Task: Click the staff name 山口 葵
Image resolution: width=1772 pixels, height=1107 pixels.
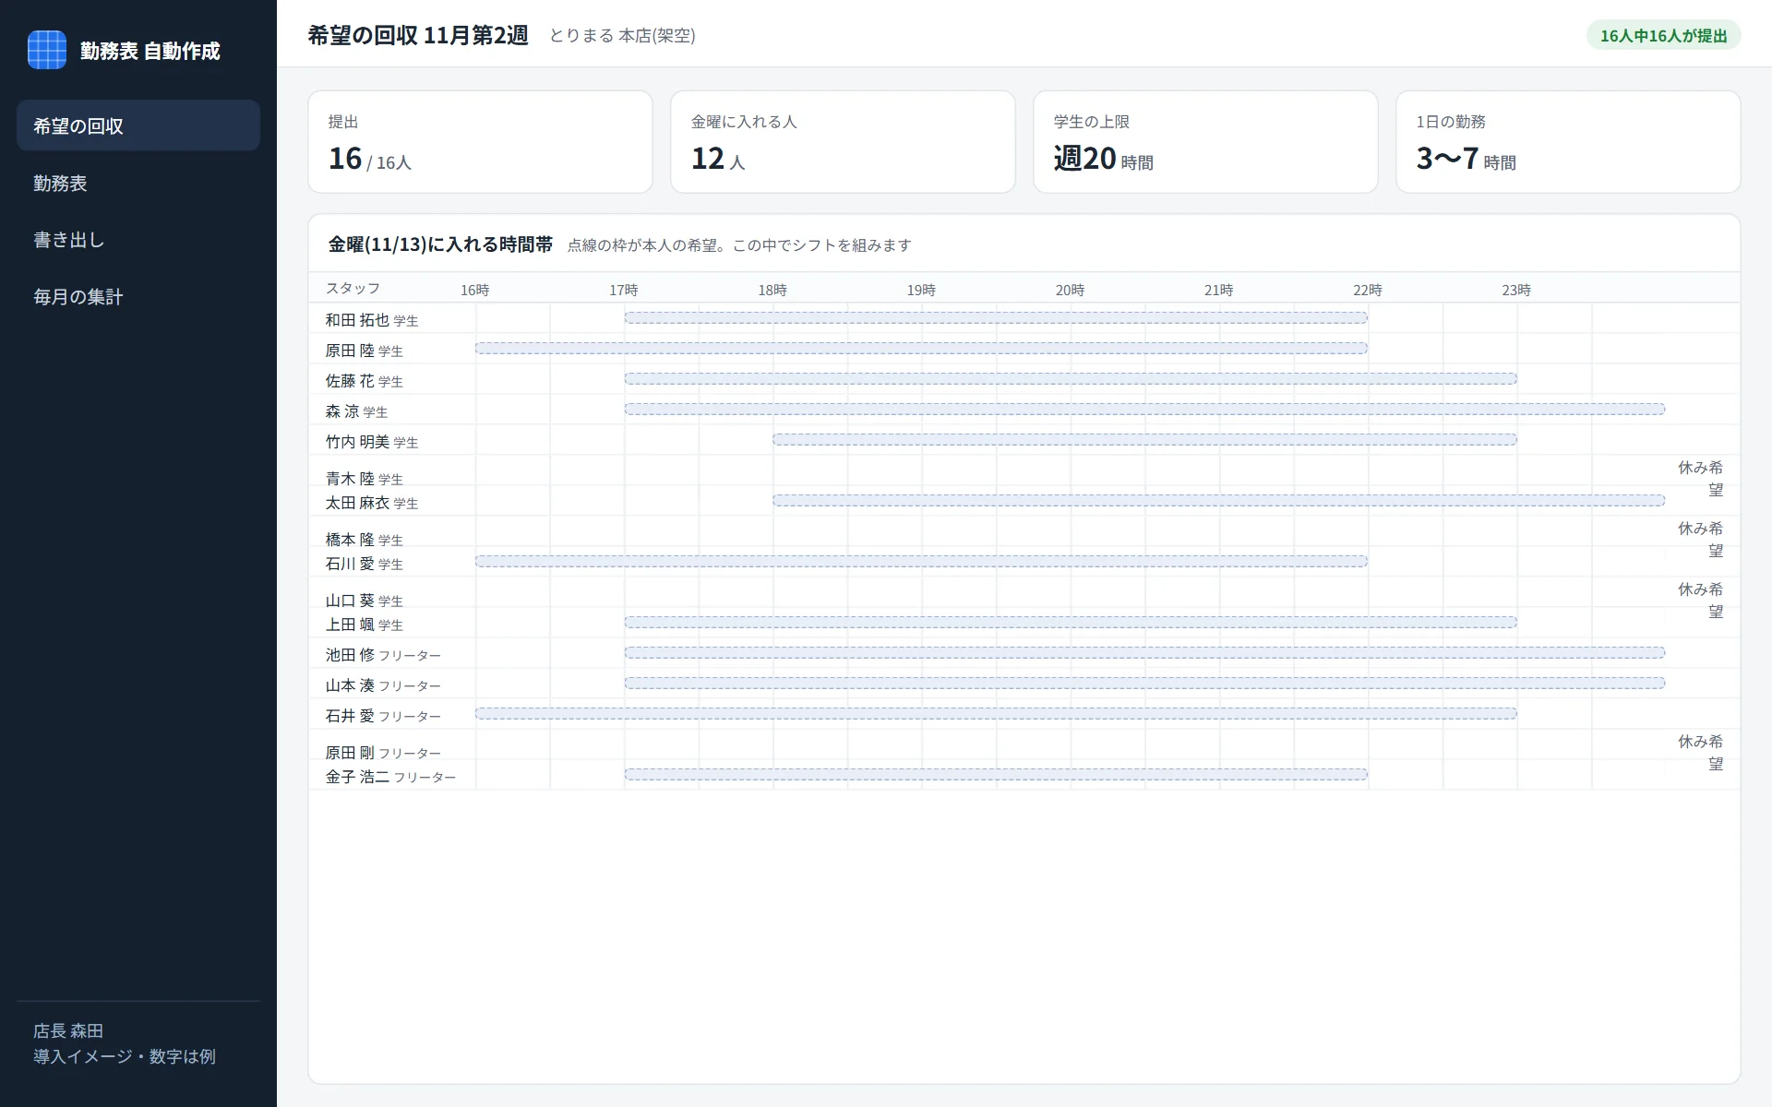Action: [350, 601]
